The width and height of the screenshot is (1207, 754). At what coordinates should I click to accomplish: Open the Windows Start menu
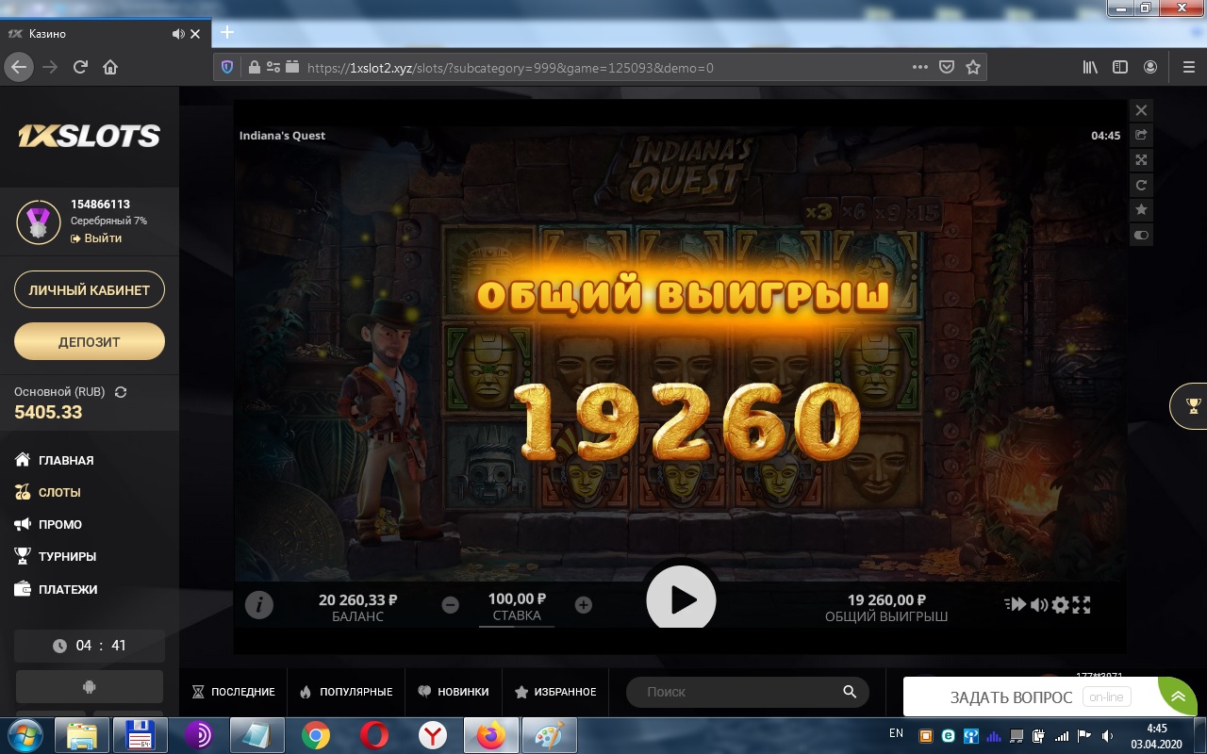25,735
